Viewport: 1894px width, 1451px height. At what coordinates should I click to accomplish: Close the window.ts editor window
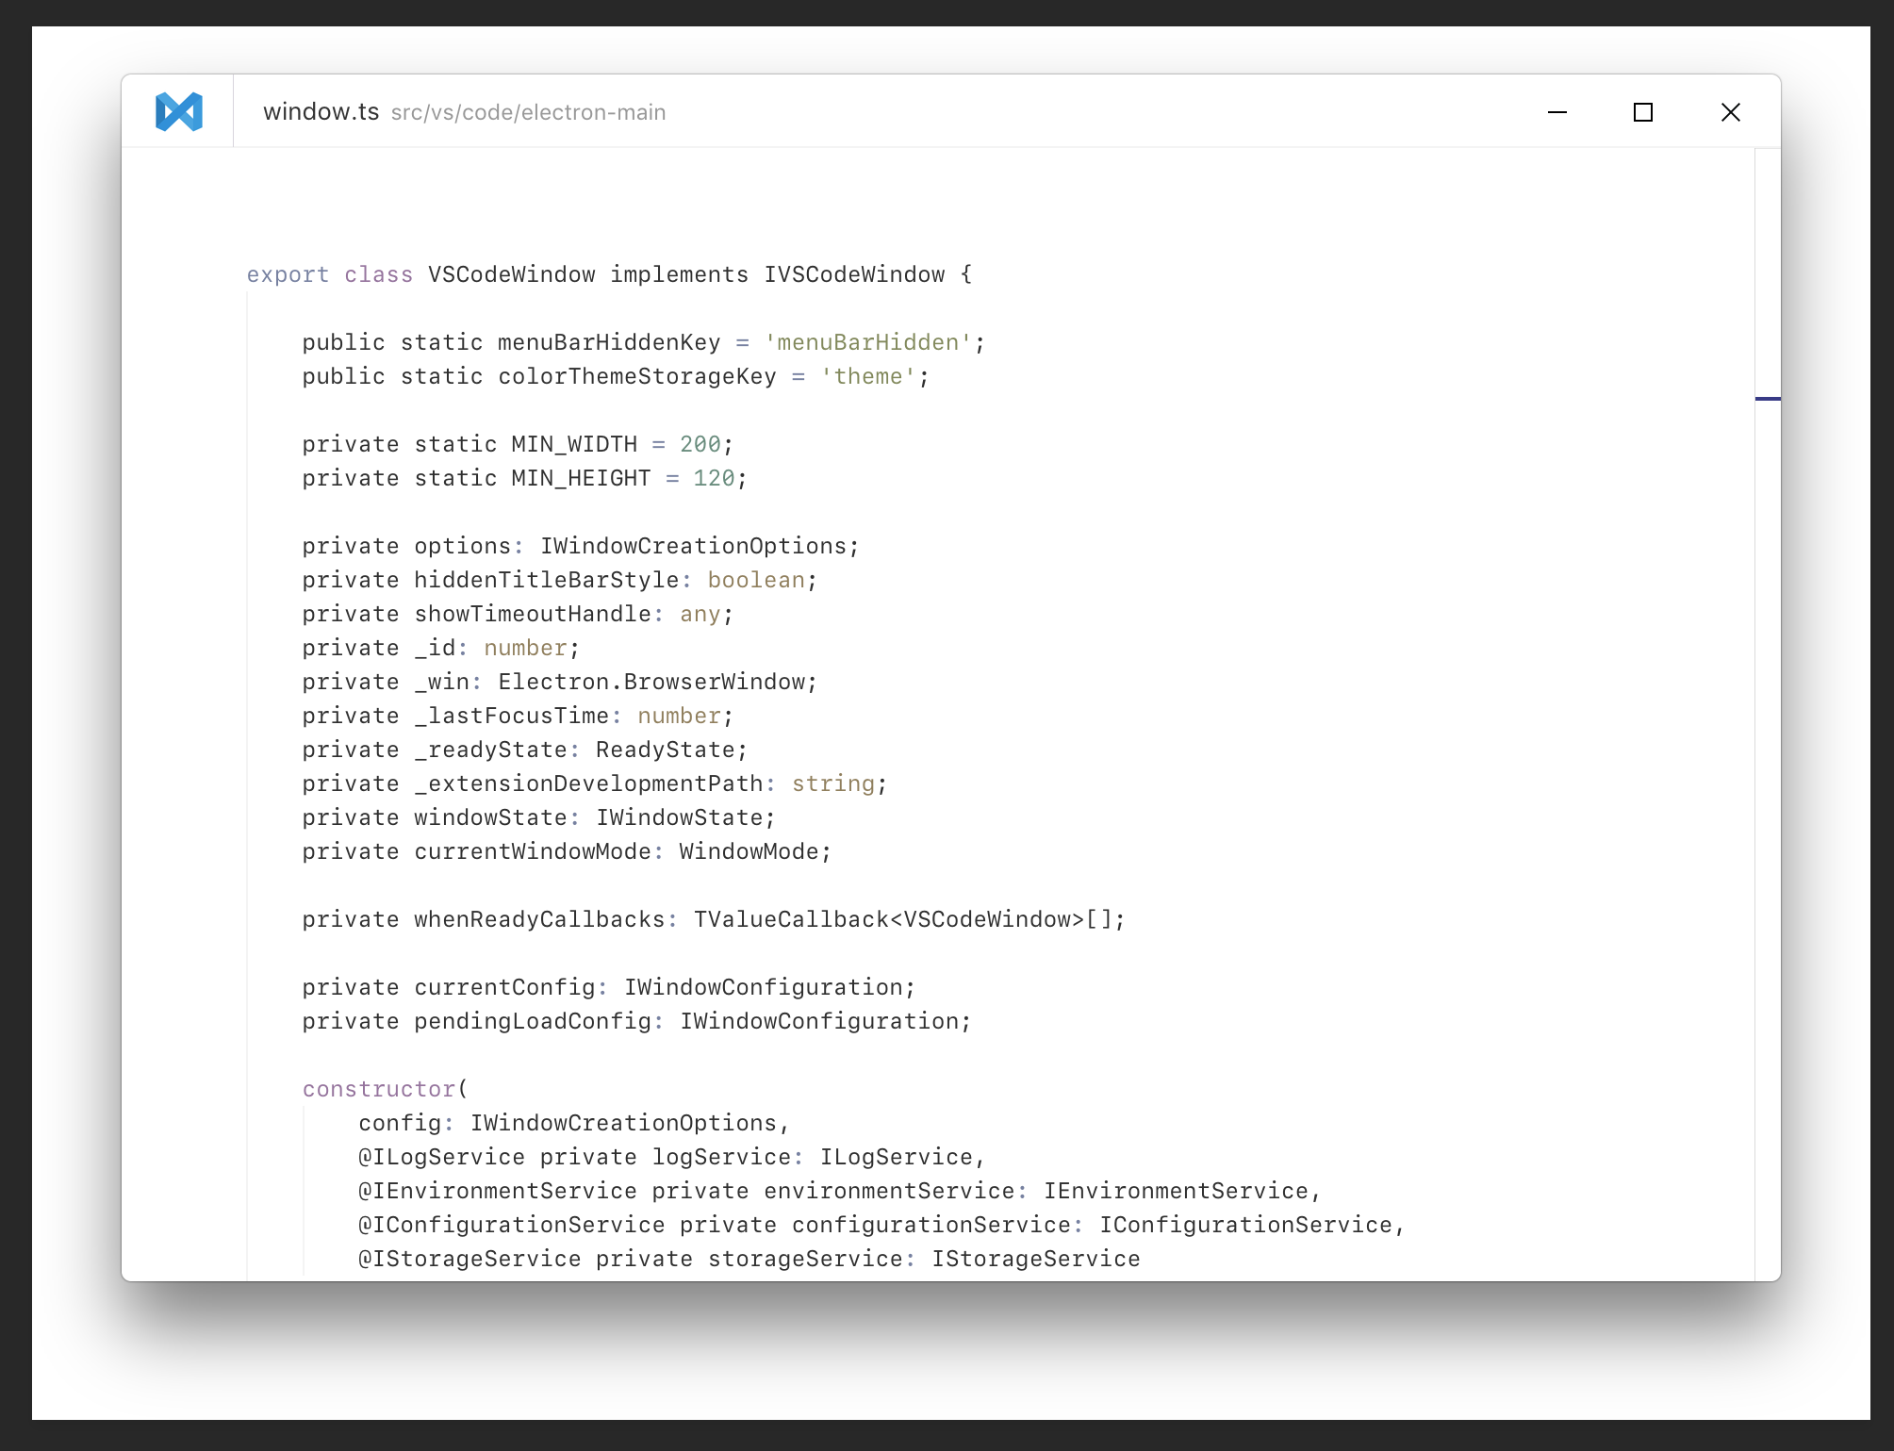pyautogui.click(x=1730, y=112)
